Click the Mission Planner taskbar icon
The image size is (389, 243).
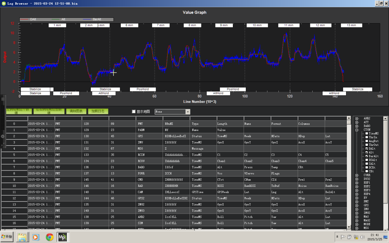(x=62, y=237)
